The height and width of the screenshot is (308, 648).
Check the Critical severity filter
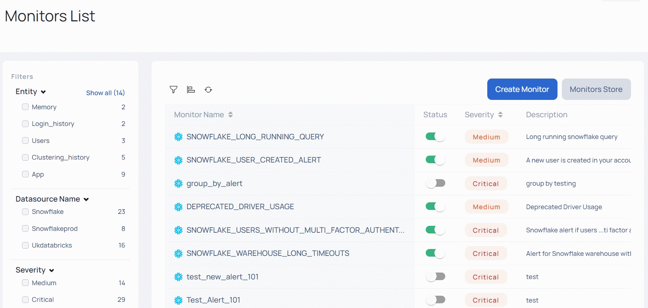[25, 300]
